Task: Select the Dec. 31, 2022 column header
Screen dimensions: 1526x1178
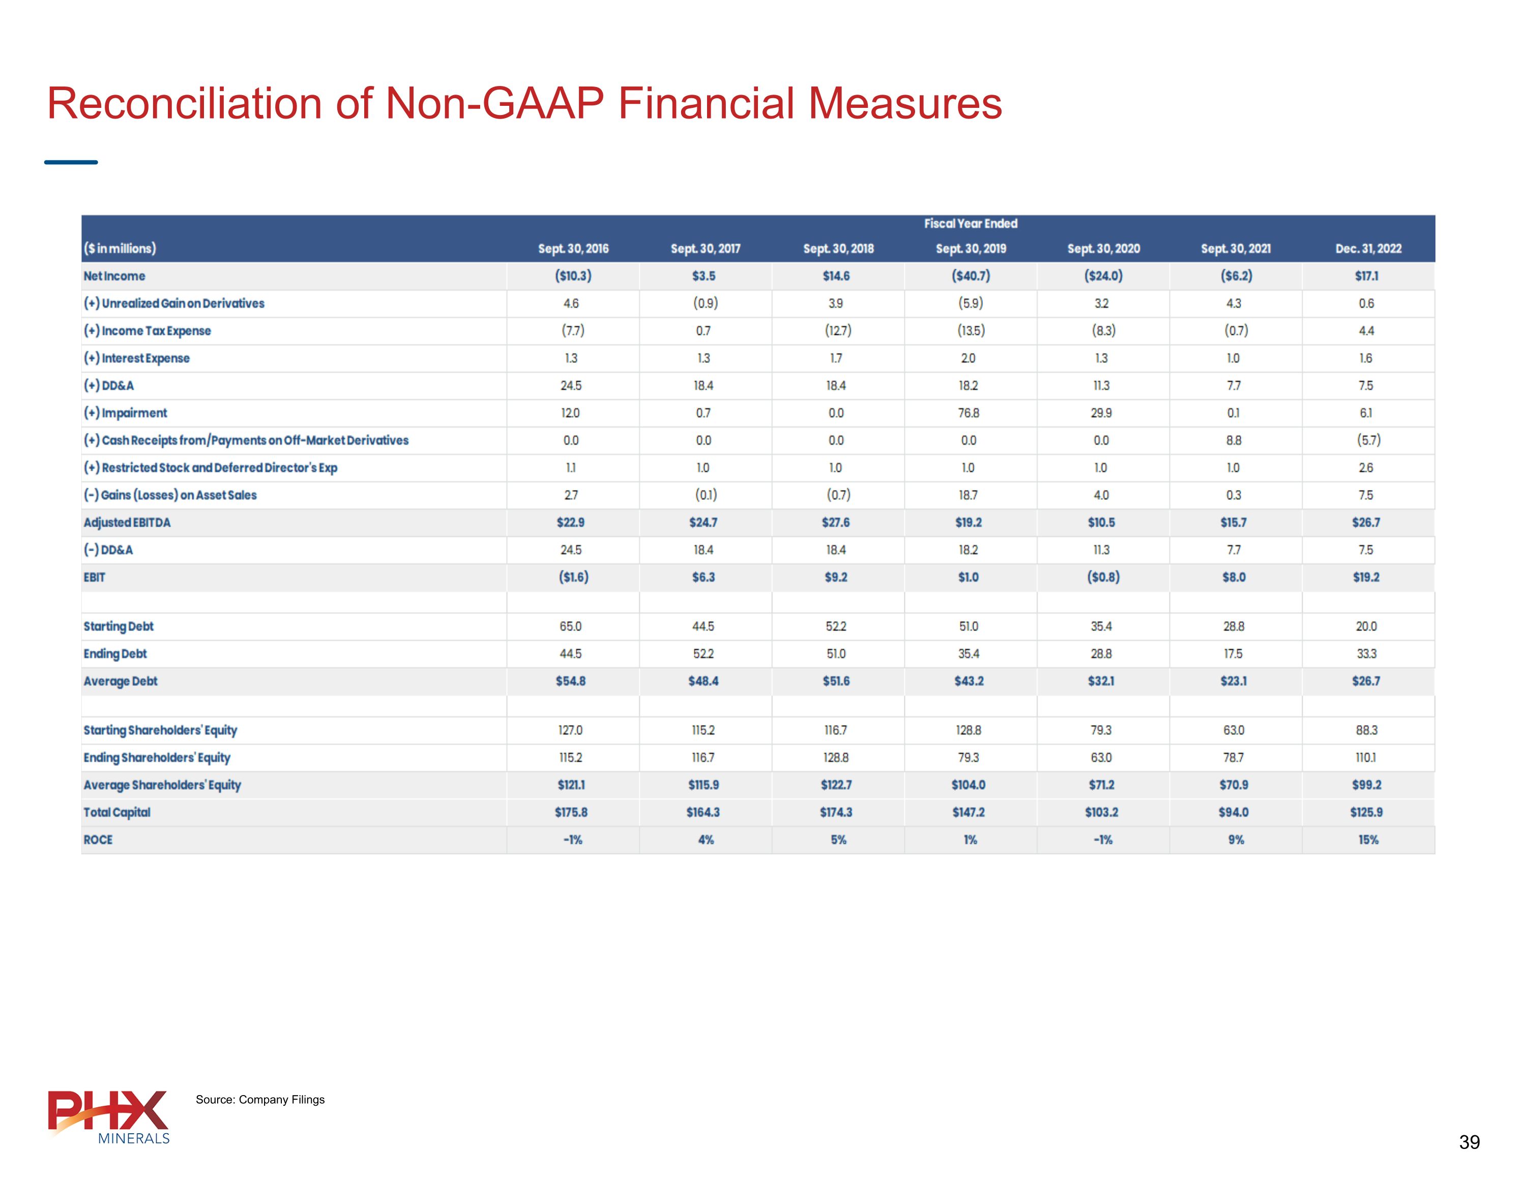Action: click(x=1368, y=249)
